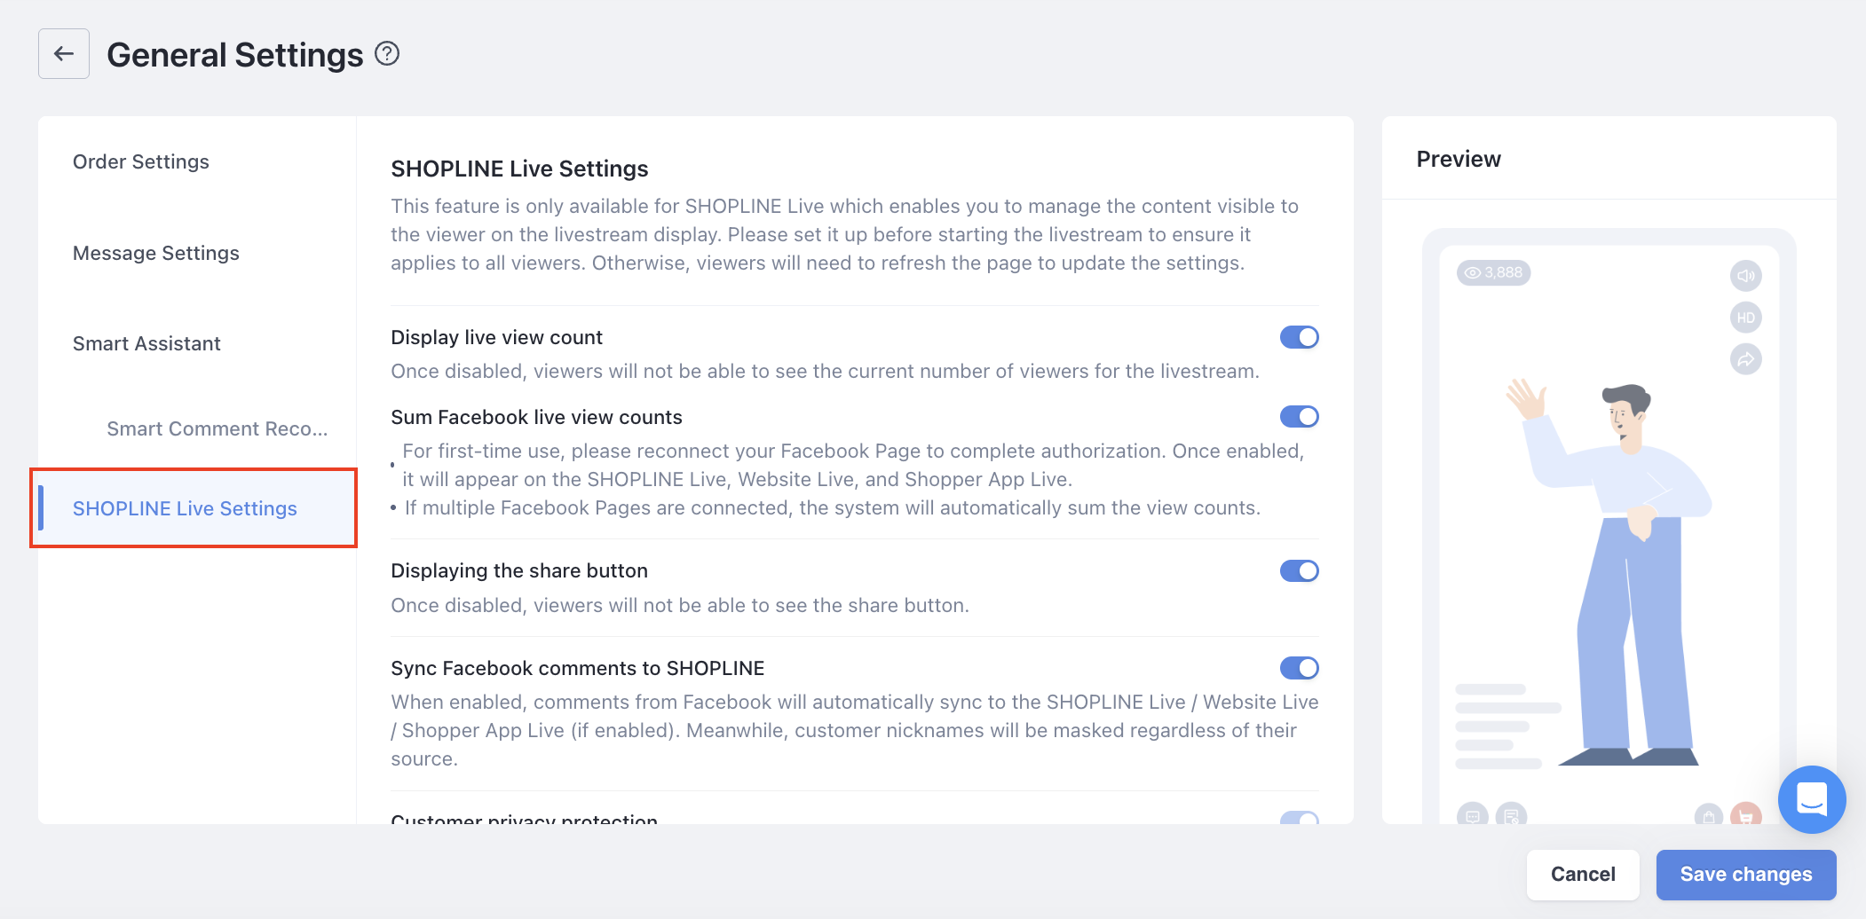Click the 'SHOPLINE Live Settings' section heading
The image size is (1866, 919).
(519, 169)
